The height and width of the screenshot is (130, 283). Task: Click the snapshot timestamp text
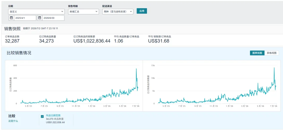(40, 29)
